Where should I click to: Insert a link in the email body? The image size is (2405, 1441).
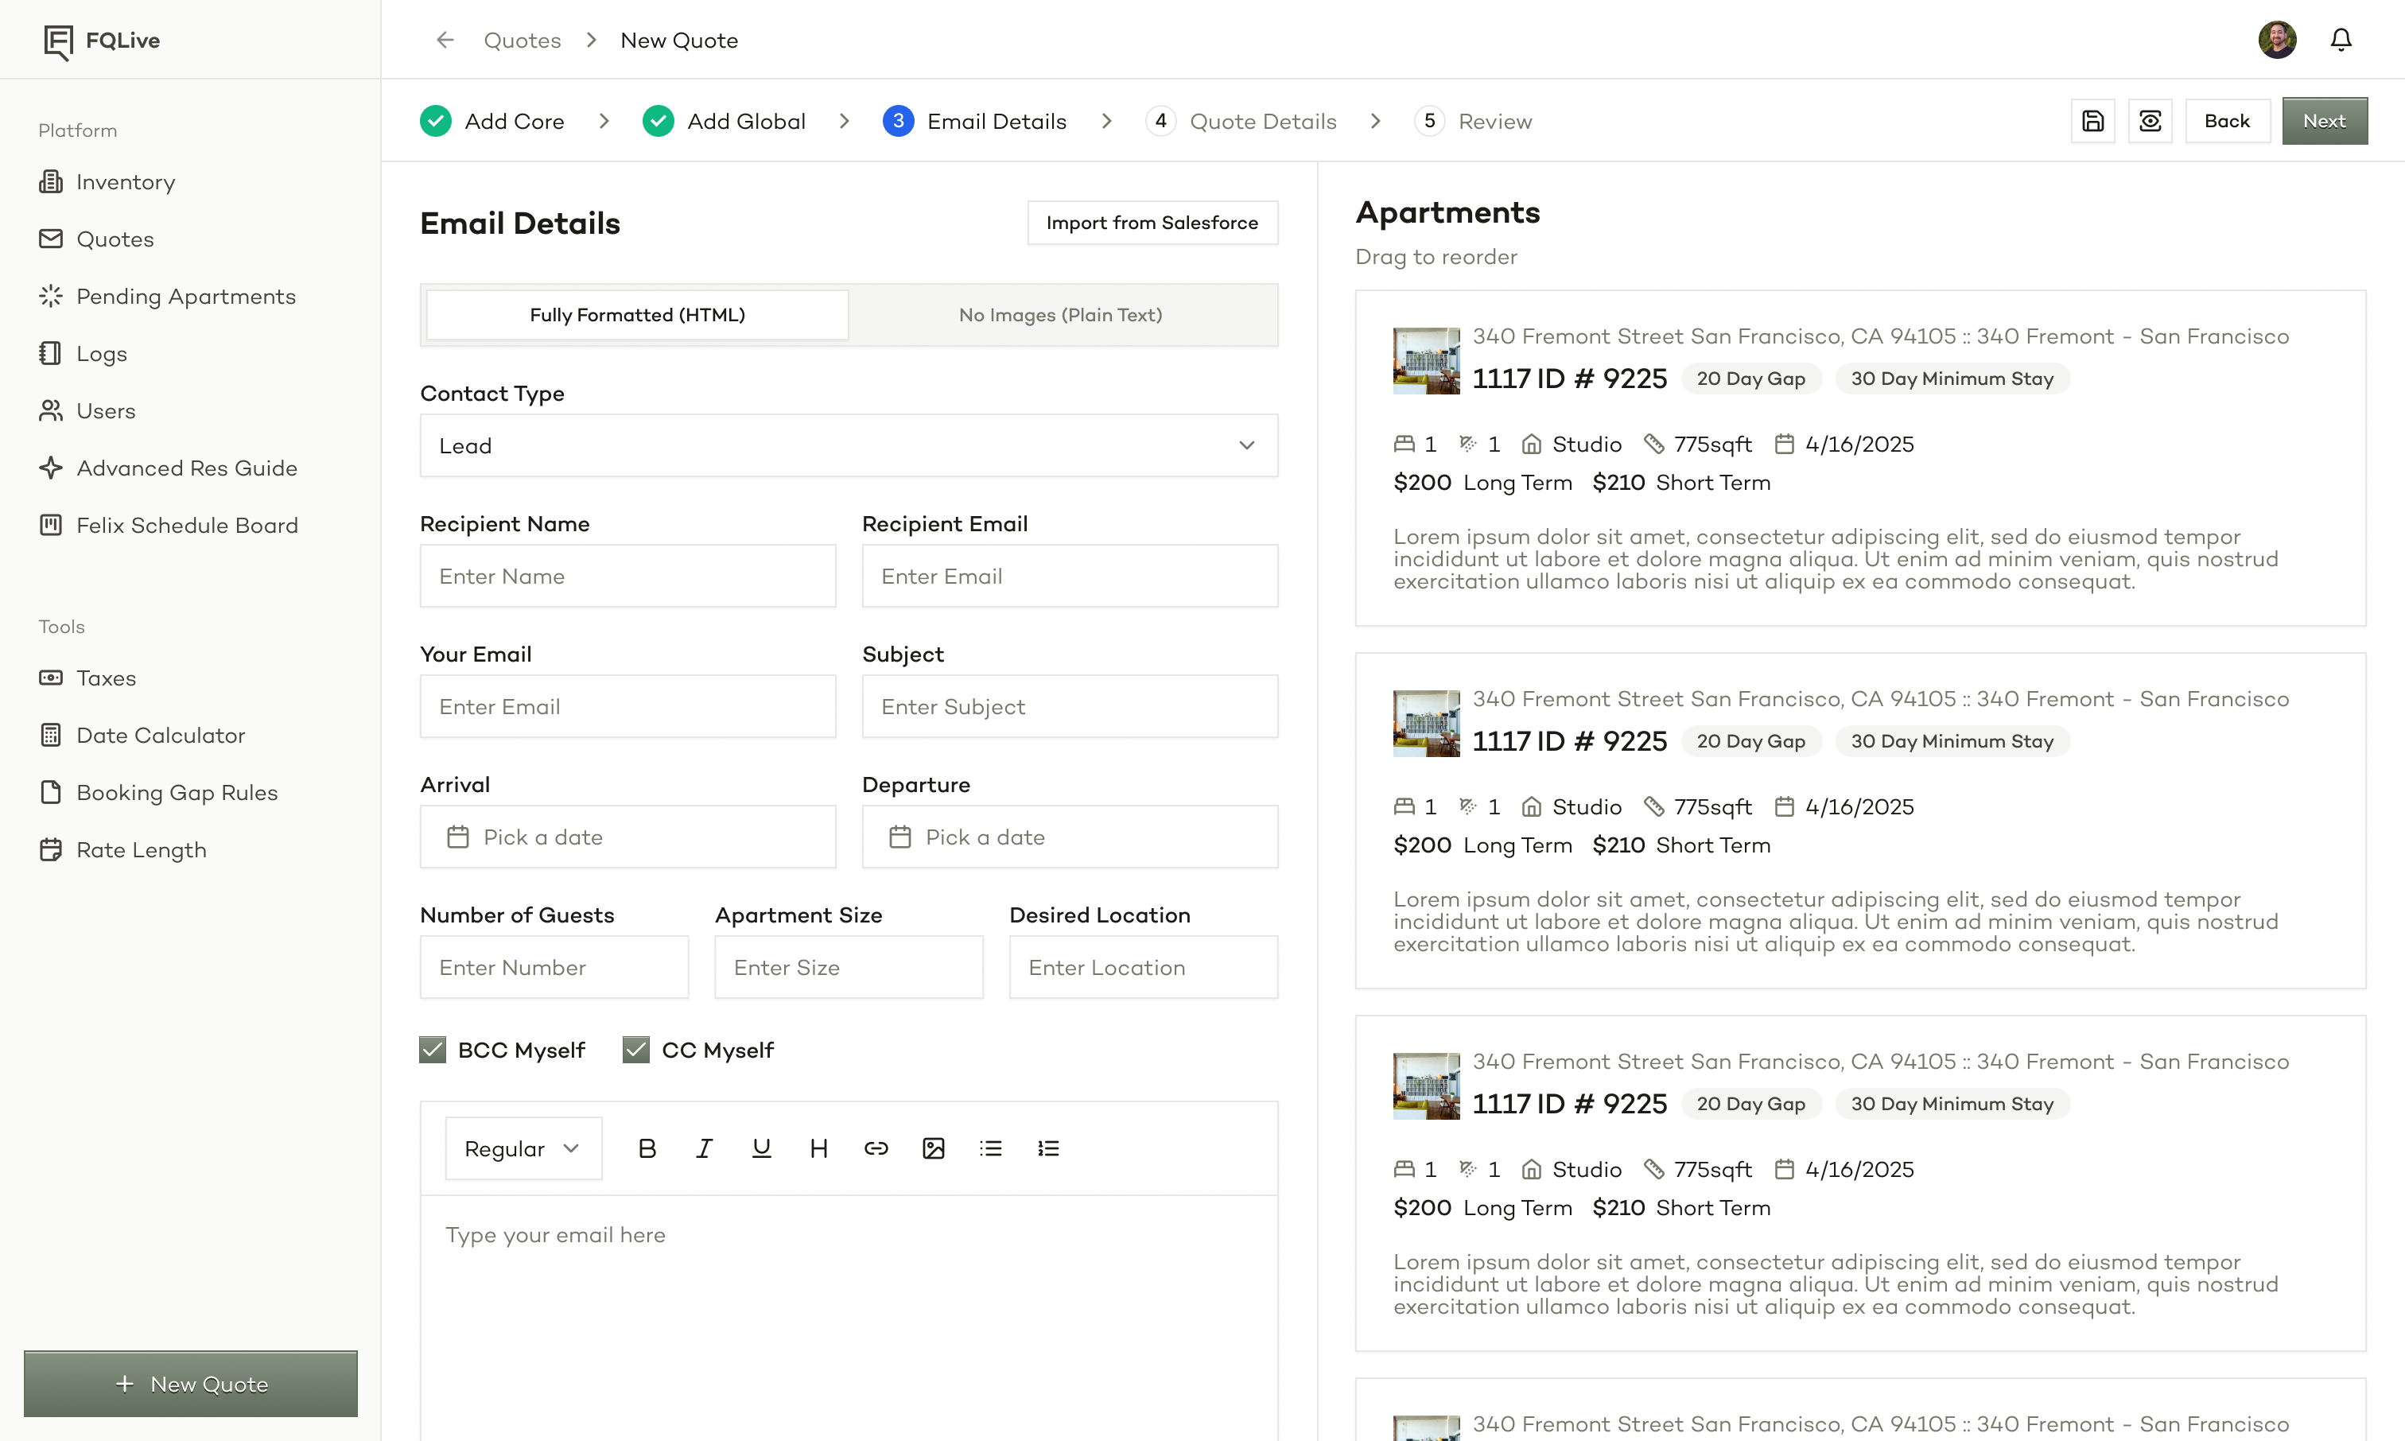(x=876, y=1148)
